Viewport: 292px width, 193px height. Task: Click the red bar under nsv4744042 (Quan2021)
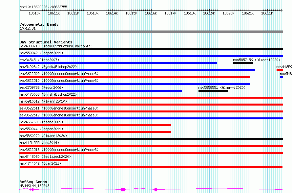(x=151, y=167)
